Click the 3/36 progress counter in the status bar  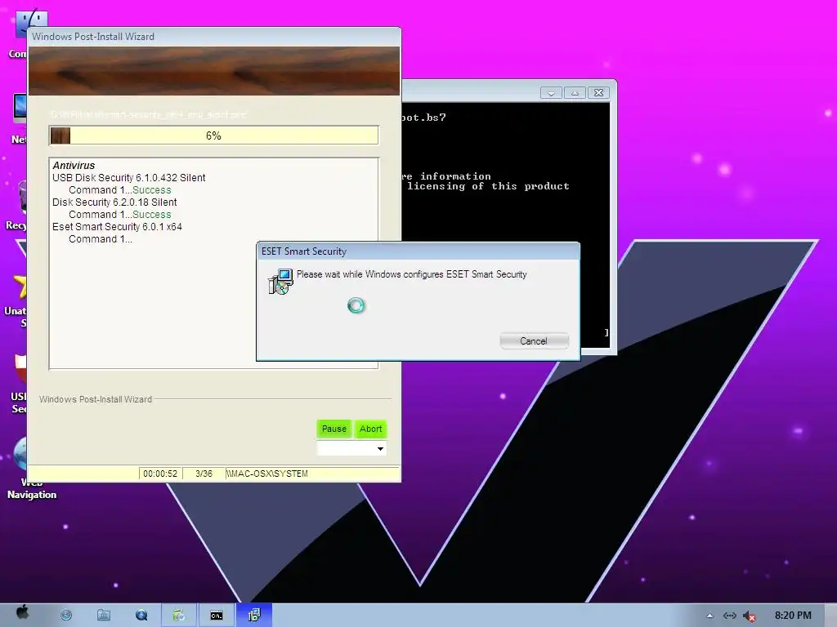pos(204,474)
